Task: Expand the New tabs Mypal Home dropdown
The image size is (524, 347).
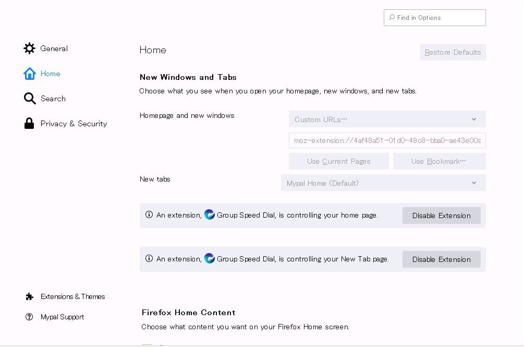Action: [x=383, y=183]
